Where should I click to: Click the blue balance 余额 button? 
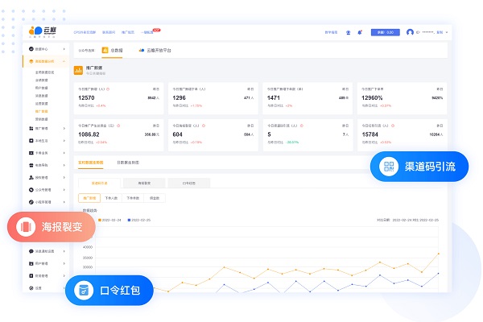click(385, 32)
